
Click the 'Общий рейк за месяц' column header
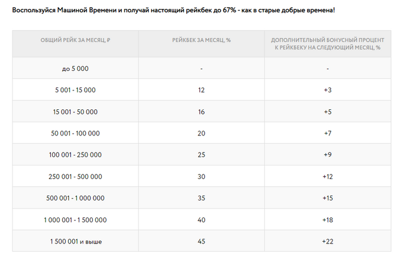[x=75, y=40]
